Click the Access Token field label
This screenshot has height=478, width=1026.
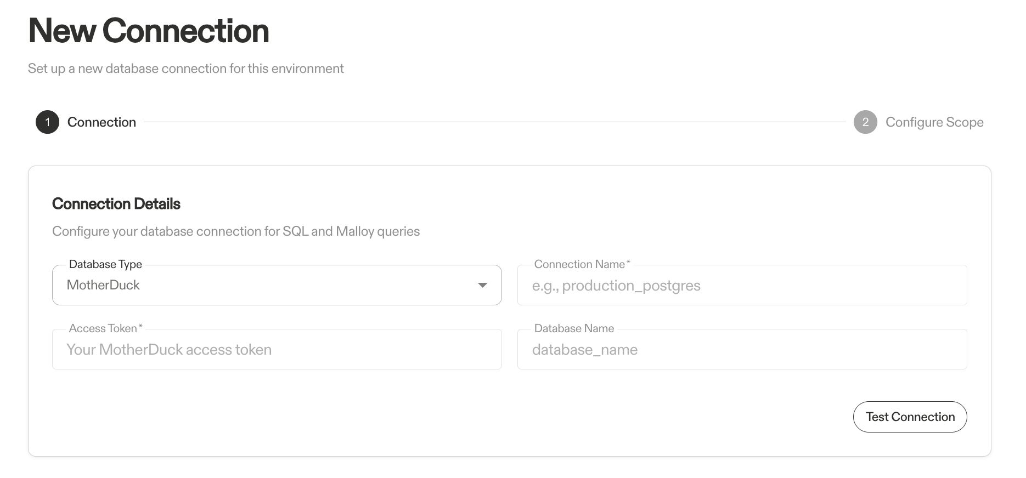coord(105,328)
